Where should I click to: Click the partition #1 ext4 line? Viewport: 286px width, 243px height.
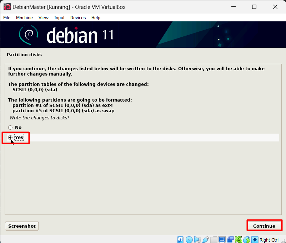coord(63,105)
